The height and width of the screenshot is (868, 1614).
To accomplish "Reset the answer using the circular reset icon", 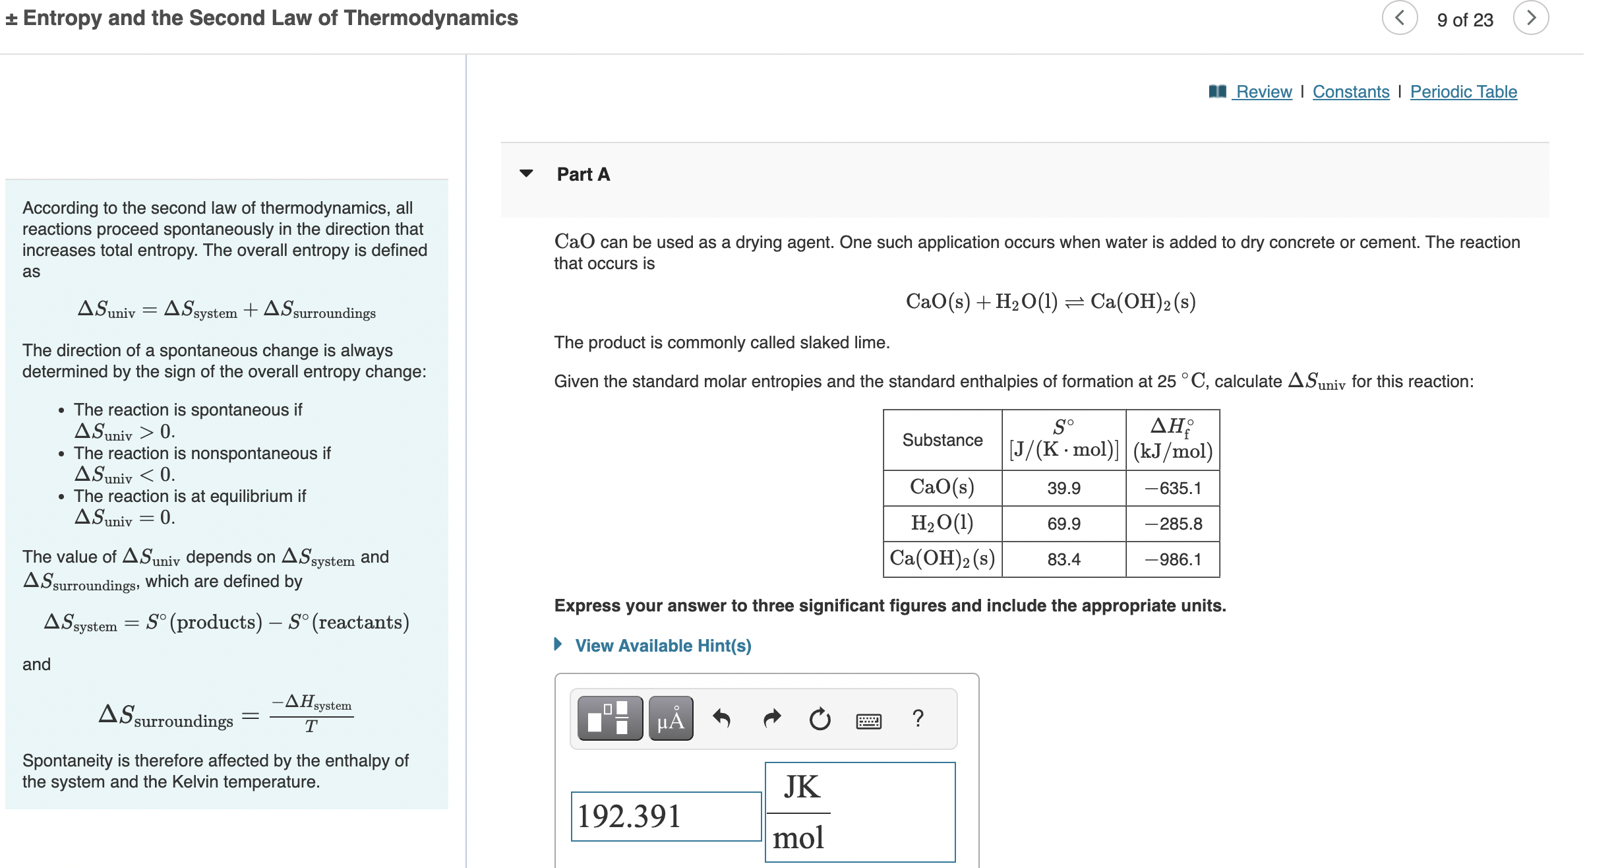I will coord(820,718).
